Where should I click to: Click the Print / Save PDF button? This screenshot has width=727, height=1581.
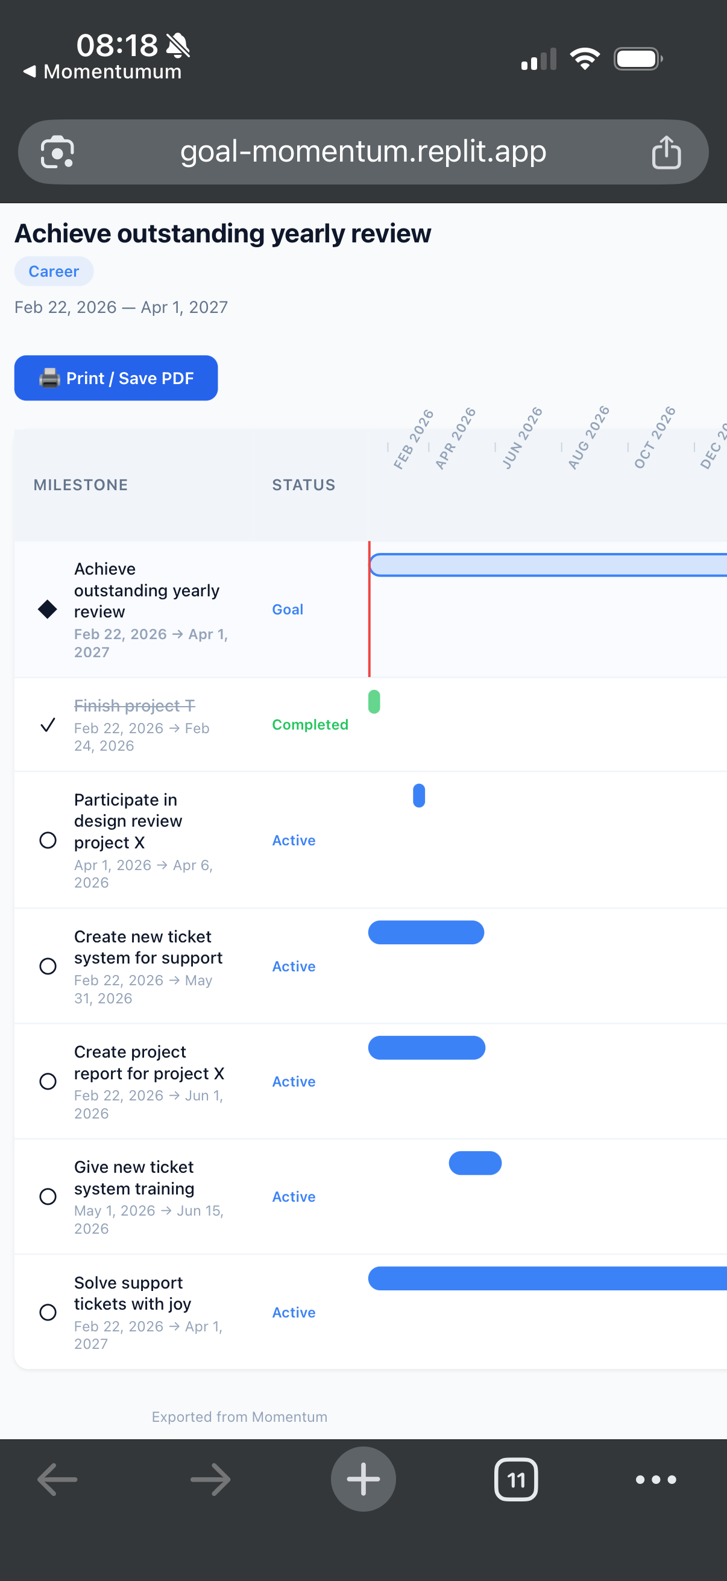click(x=116, y=377)
